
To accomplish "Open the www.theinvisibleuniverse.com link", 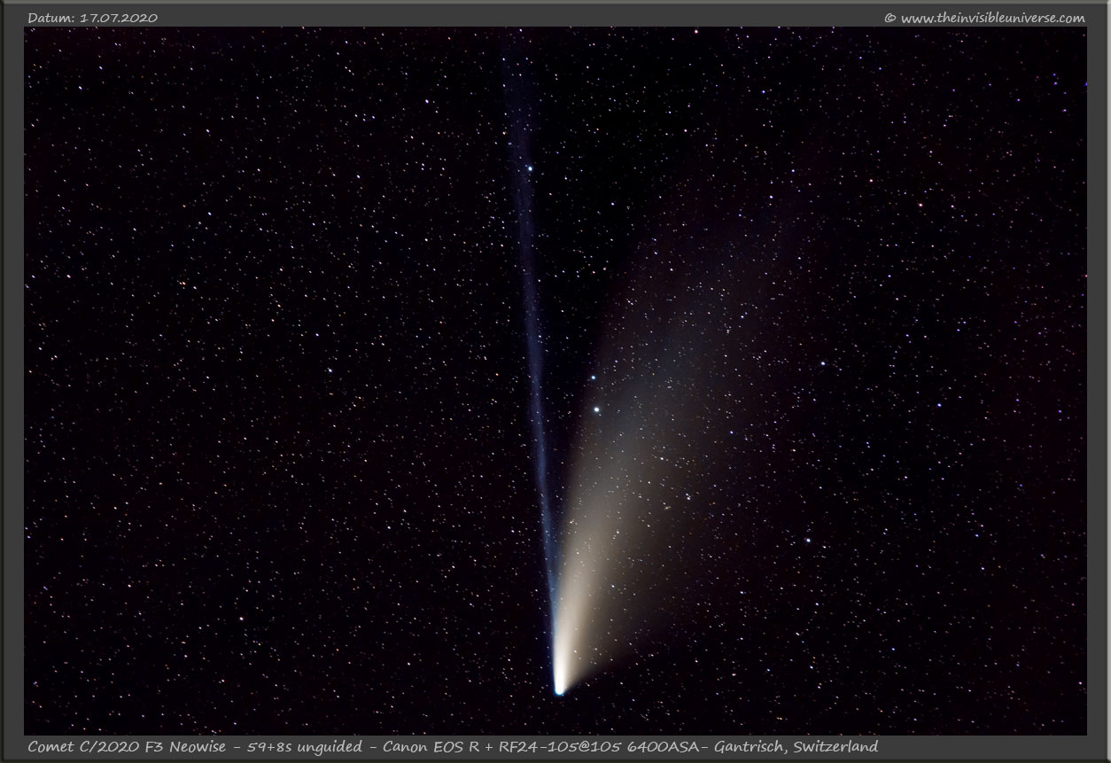I will (992, 18).
